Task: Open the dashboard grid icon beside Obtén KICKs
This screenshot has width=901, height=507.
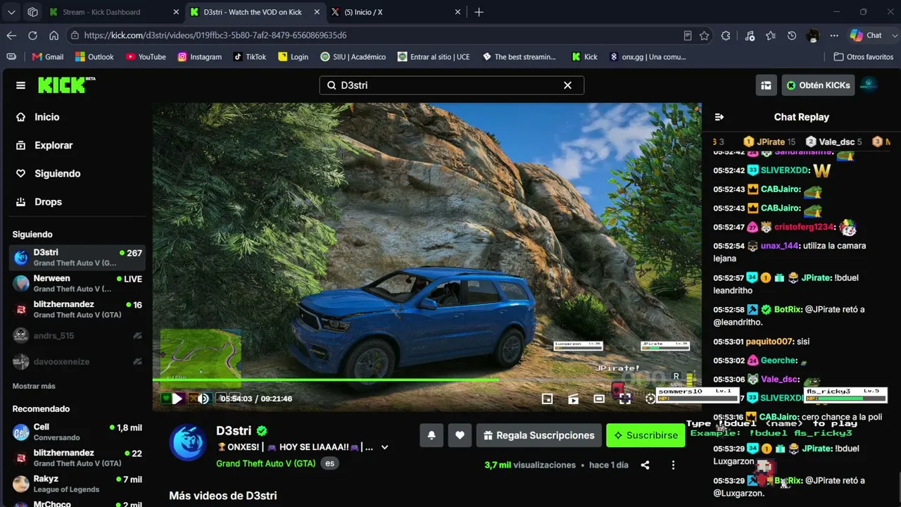Action: [x=766, y=85]
